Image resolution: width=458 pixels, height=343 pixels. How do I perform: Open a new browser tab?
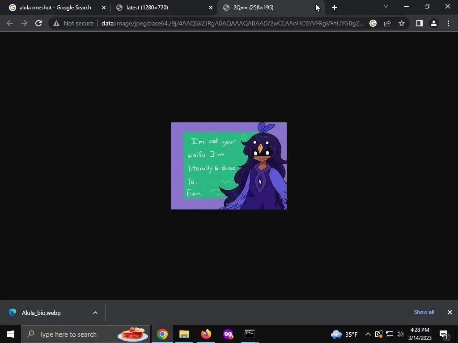(x=335, y=8)
